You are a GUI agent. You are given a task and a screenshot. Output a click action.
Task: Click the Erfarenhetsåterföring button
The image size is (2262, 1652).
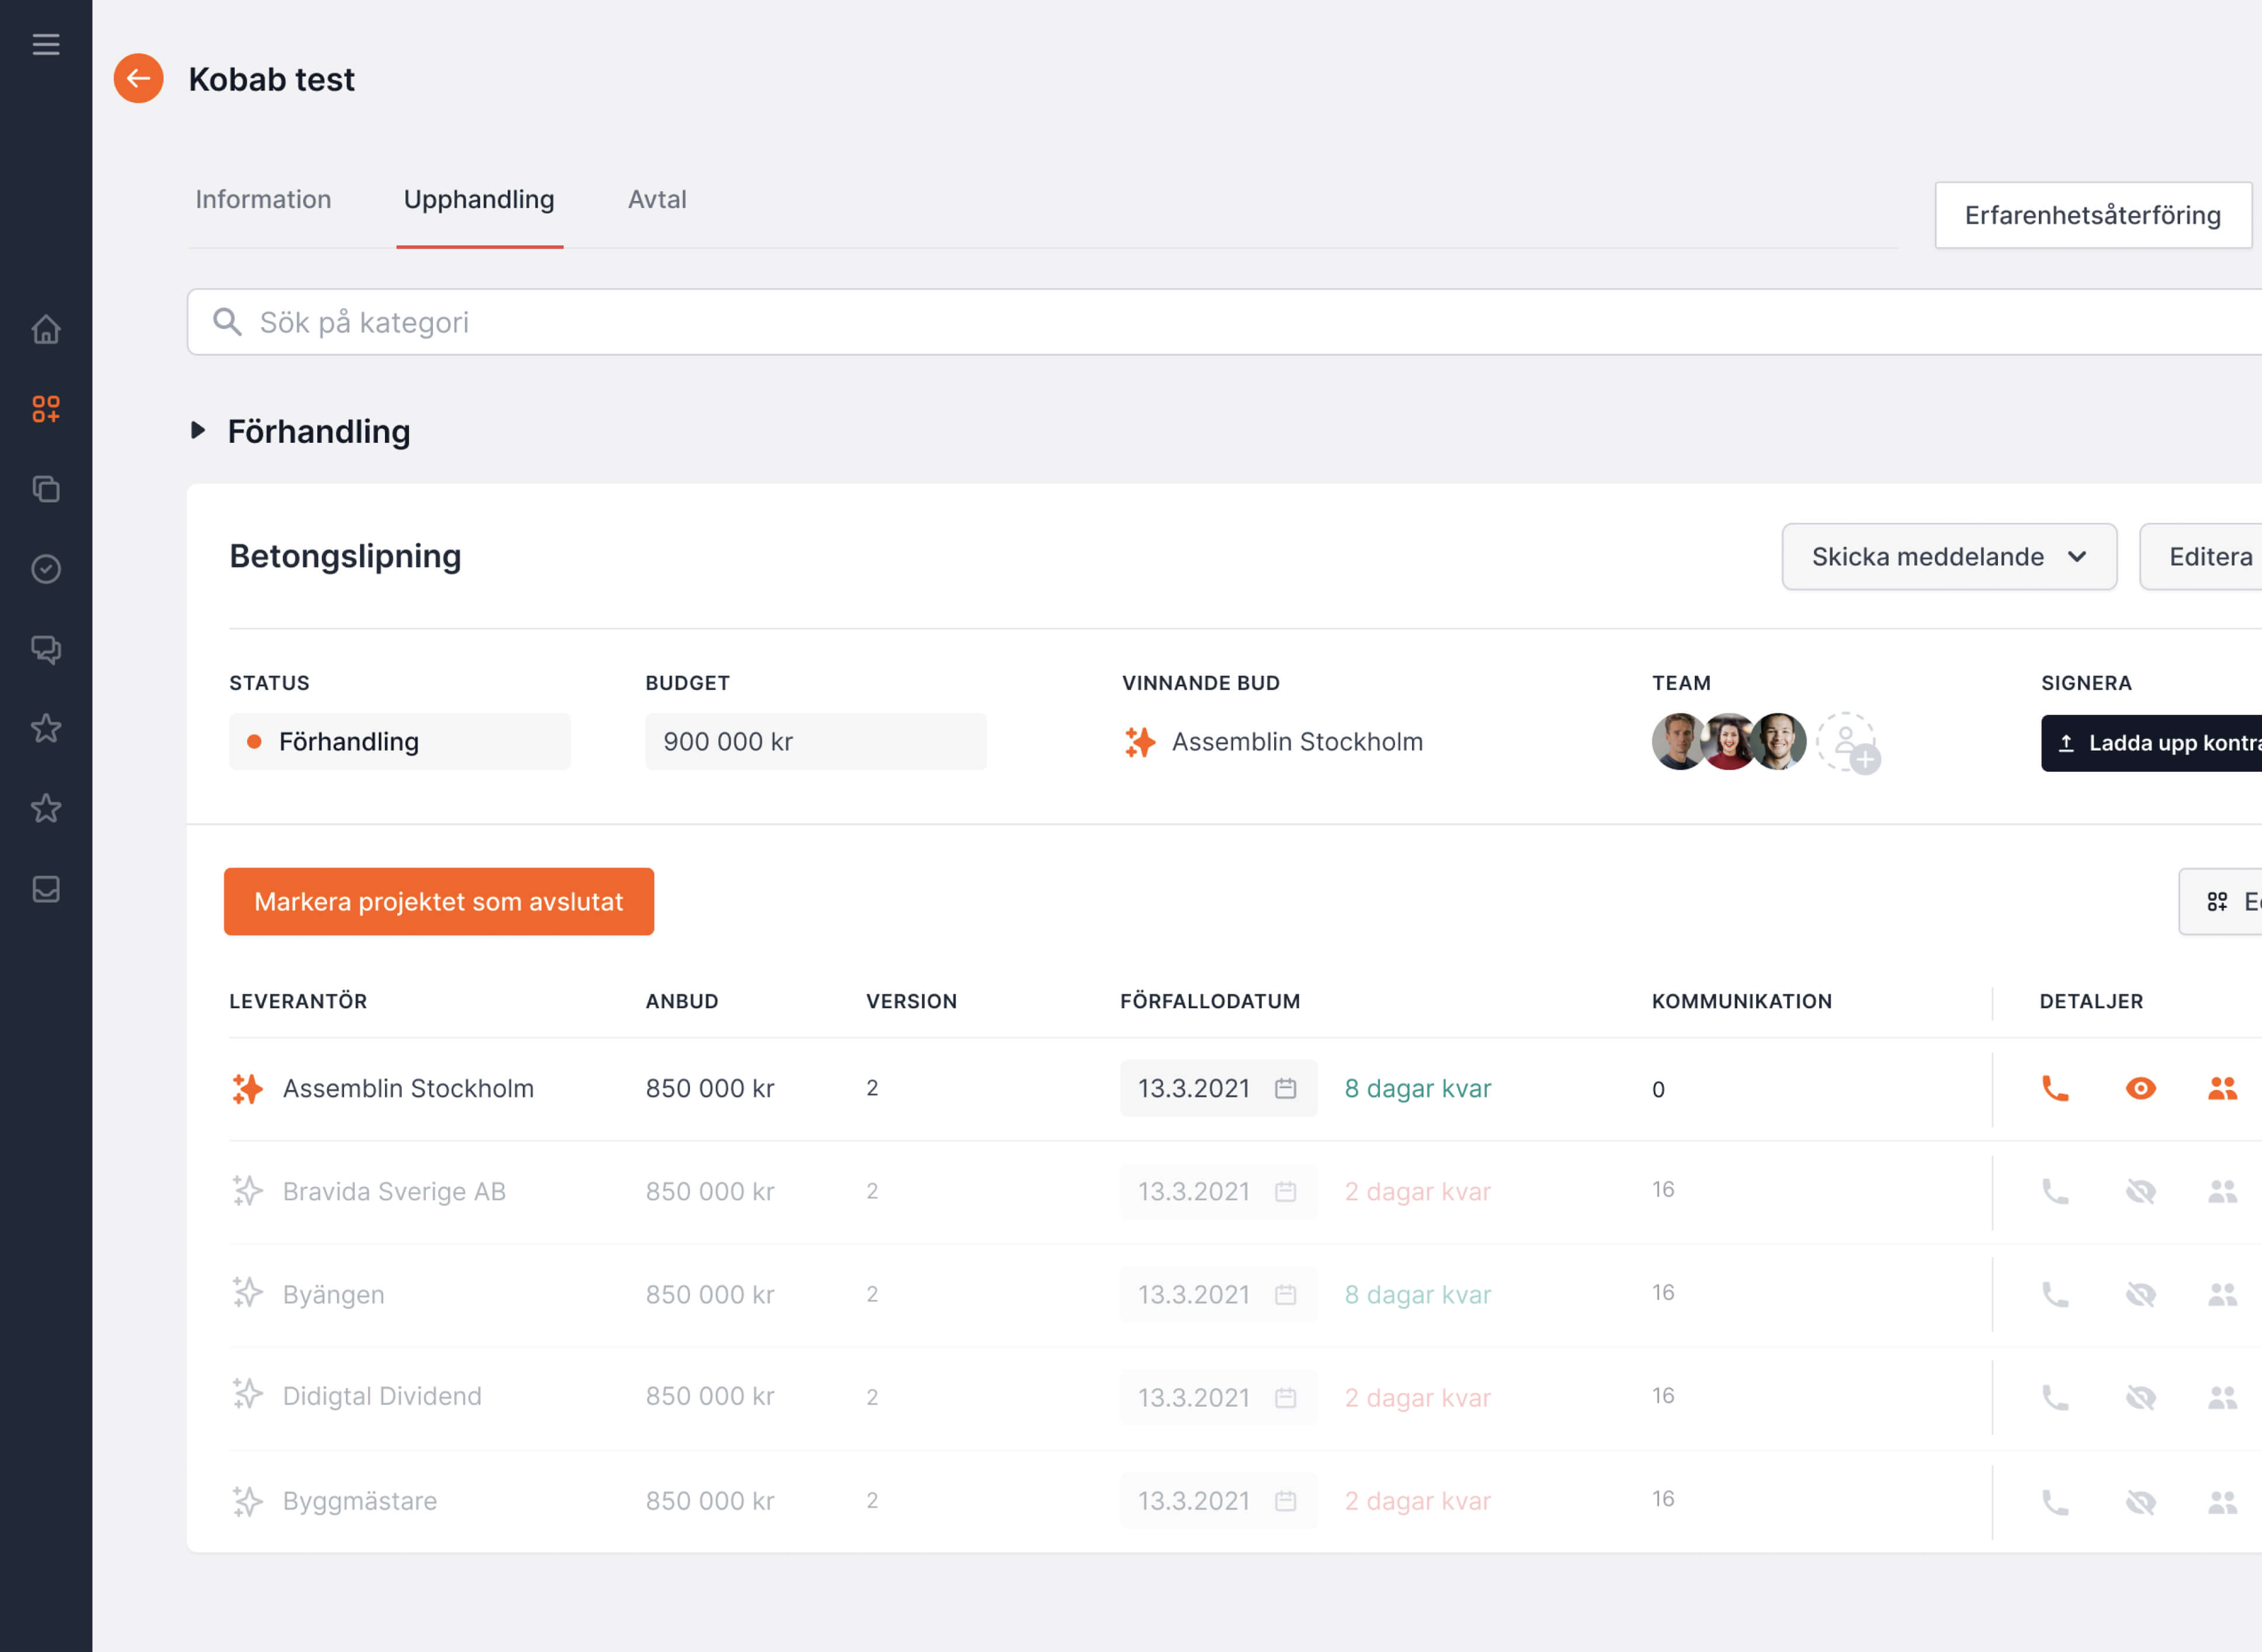pos(2092,215)
